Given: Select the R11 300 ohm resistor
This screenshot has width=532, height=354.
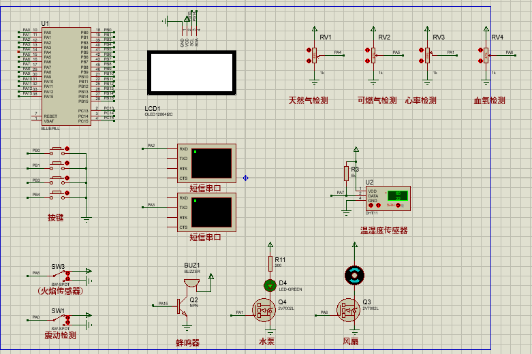Looking at the screenshot, I should (x=270, y=264).
